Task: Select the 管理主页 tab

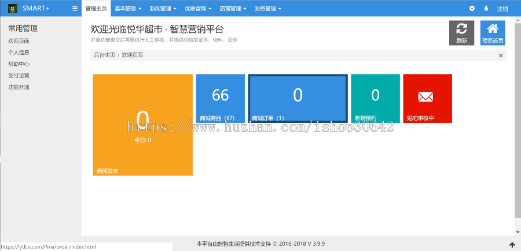Action: (96, 9)
